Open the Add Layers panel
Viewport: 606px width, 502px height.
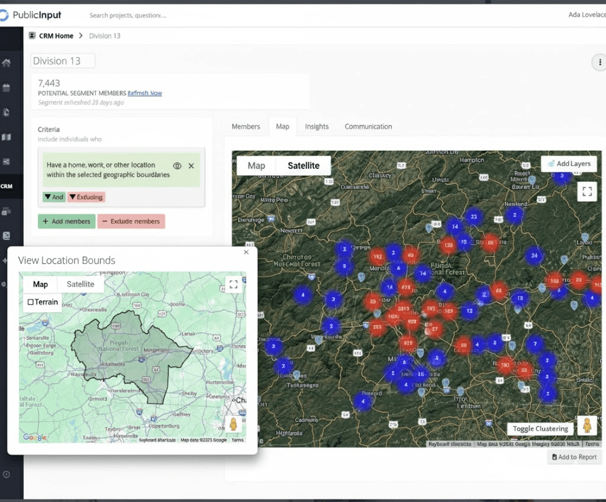coord(568,163)
